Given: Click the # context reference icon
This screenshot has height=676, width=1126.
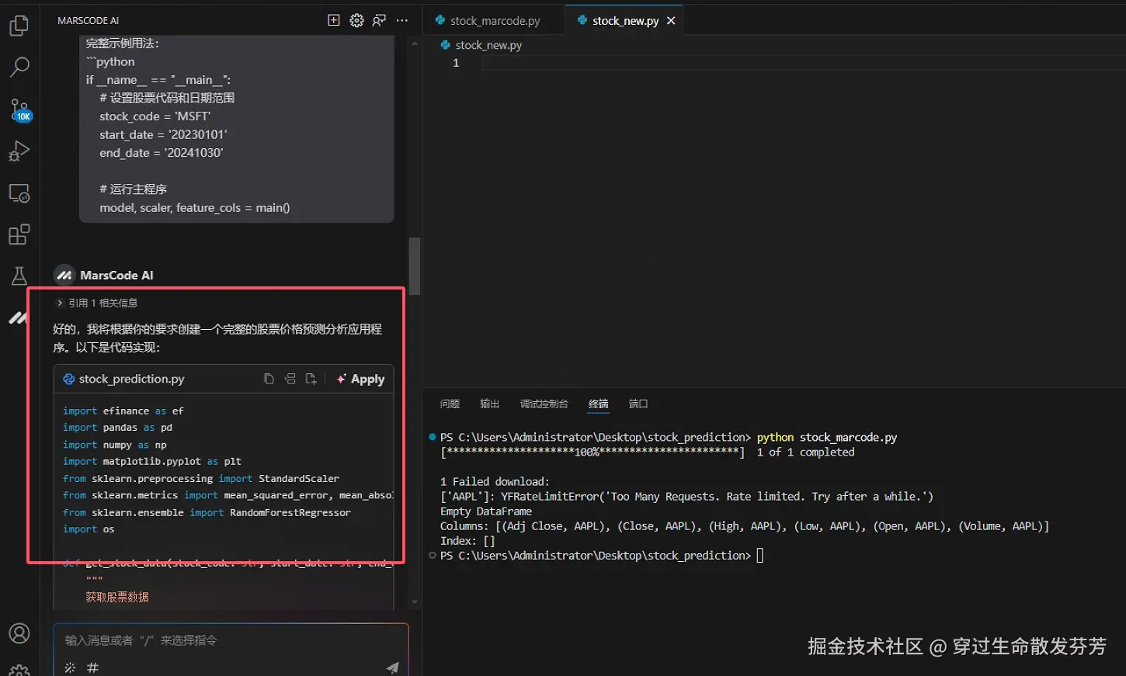Looking at the screenshot, I should point(92,667).
